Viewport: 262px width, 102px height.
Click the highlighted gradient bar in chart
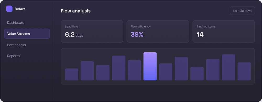point(150,66)
